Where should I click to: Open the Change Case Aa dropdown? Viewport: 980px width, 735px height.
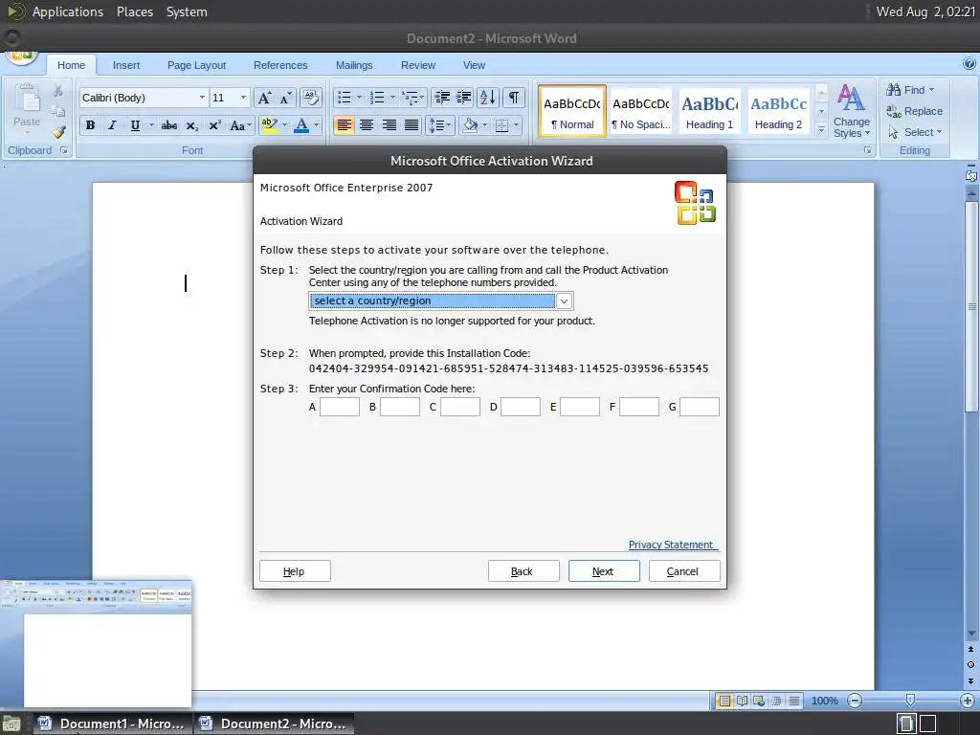(x=240, y=125)
